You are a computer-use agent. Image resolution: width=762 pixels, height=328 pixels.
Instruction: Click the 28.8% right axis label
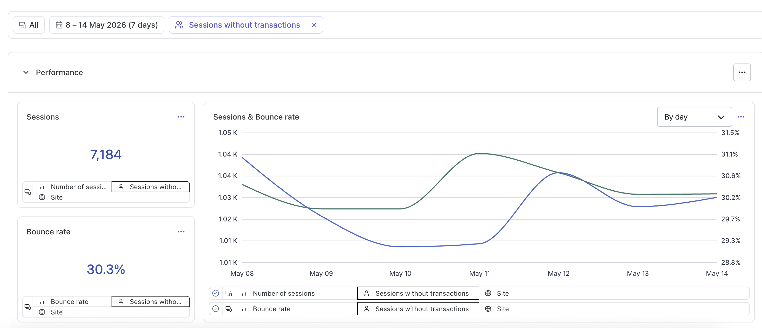pyautogui.click(x=730, y=262)
